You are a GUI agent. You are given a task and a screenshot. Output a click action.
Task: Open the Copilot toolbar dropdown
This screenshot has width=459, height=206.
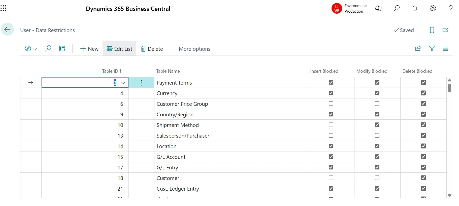coord(31,49)
